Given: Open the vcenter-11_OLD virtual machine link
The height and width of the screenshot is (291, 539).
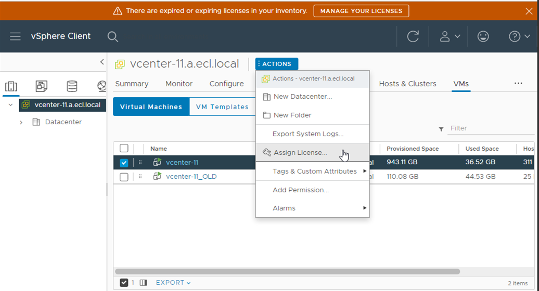Looking at the screenshot, I should click(x=191, y=177).
